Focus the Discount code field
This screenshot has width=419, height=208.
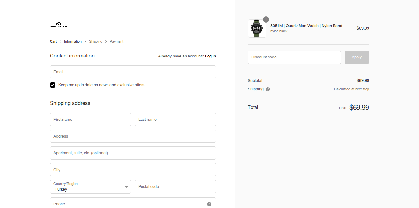click(x=294, y=57)
